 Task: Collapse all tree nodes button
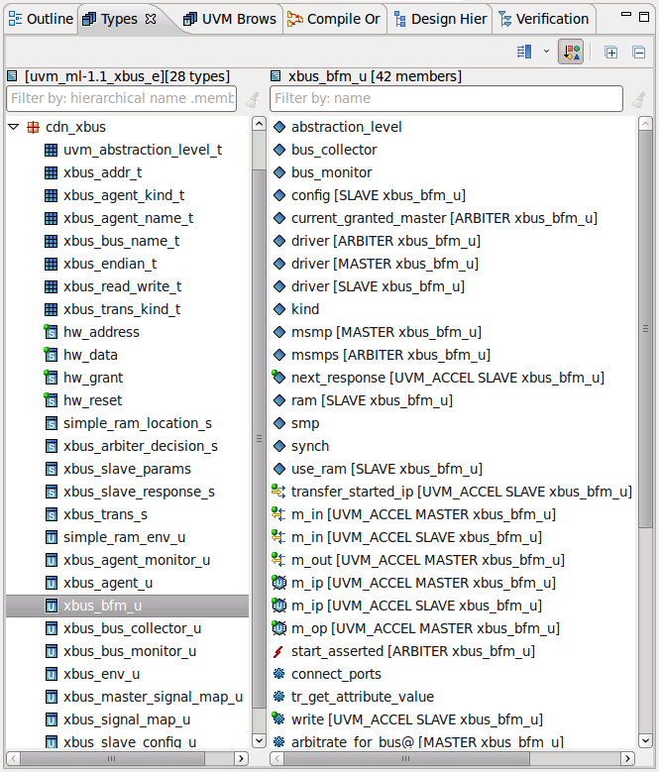pyautogui.click(x=639, y=52)
